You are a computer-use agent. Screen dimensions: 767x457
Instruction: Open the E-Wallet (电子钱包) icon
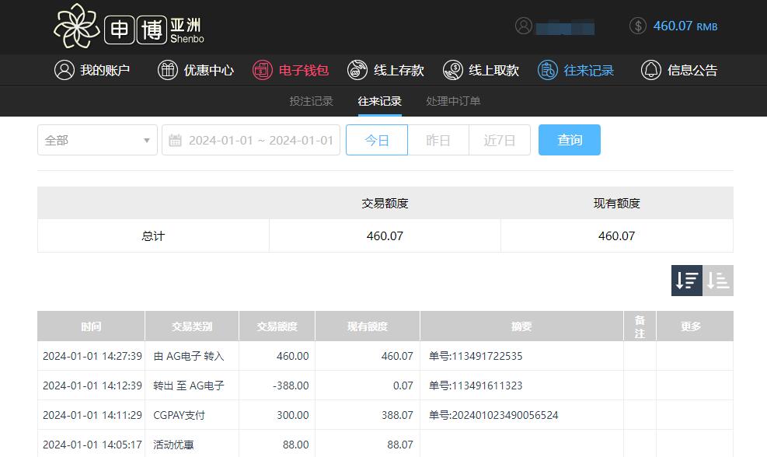coord(263,70)
